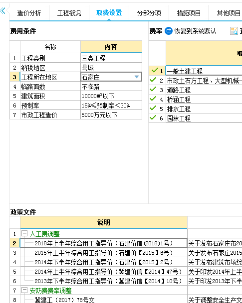
Task: Click the query rate icon beside restore default
Action: point(234,31)
